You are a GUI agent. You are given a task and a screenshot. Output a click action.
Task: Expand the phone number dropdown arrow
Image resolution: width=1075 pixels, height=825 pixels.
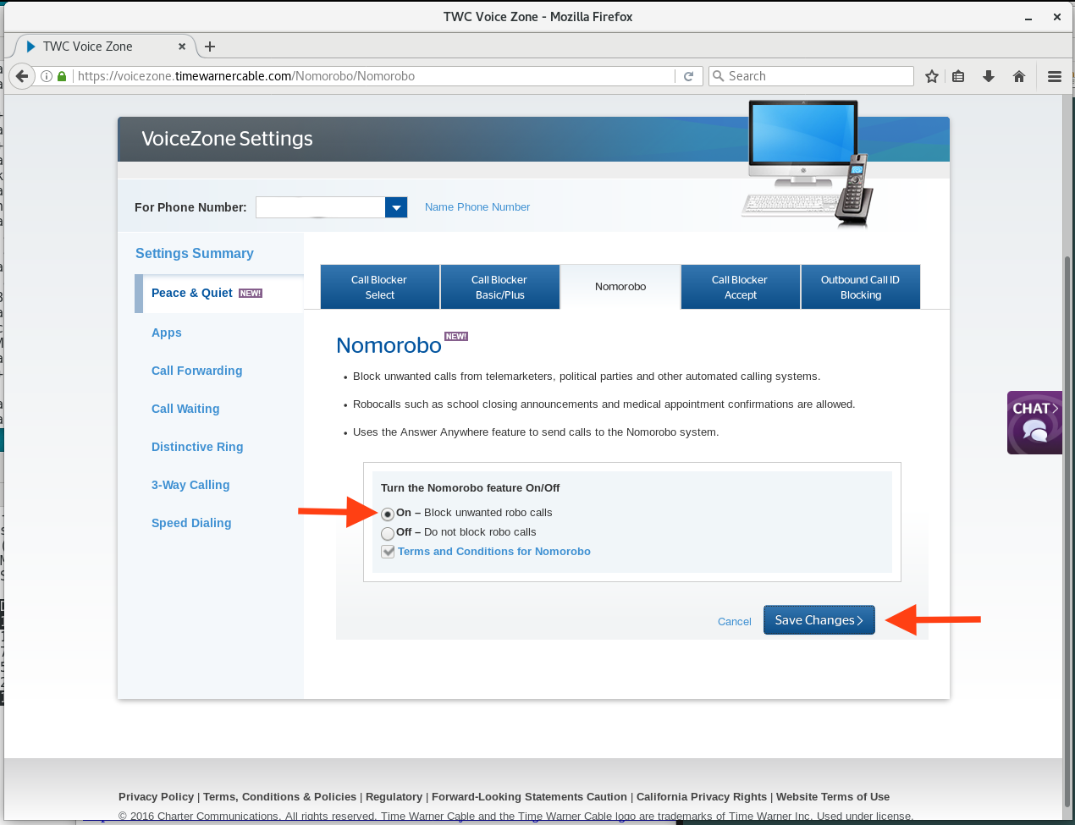pyautogui.click(x=396, y=207)
